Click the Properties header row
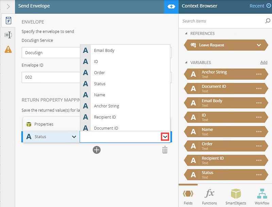The width and height of the screenshot is (272, 207). [x=51, y=124]
